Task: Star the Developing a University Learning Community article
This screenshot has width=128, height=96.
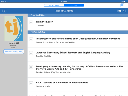Action: (x=31, y=67)
